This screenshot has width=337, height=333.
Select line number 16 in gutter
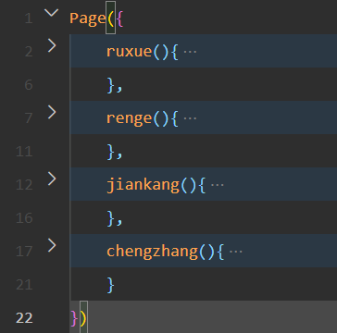coord(24,218)
